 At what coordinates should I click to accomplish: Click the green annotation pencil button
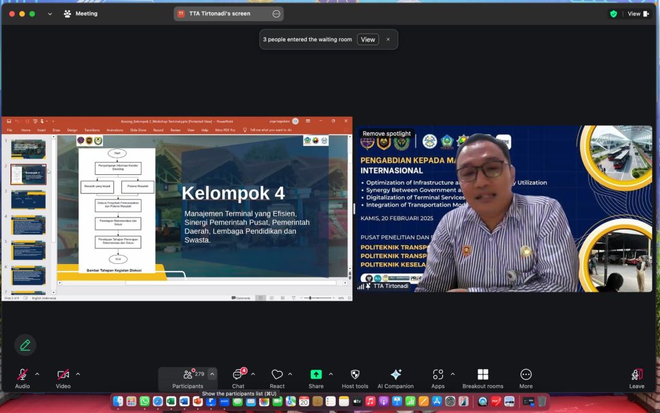(25, 345)
